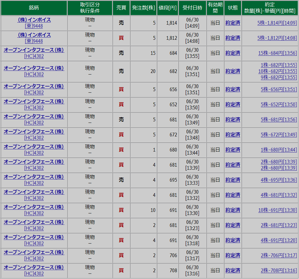Open execution detail 10株-682円[13:55]
The width and height of the screenshot is (299, 279).
click(x=277, y=71)
